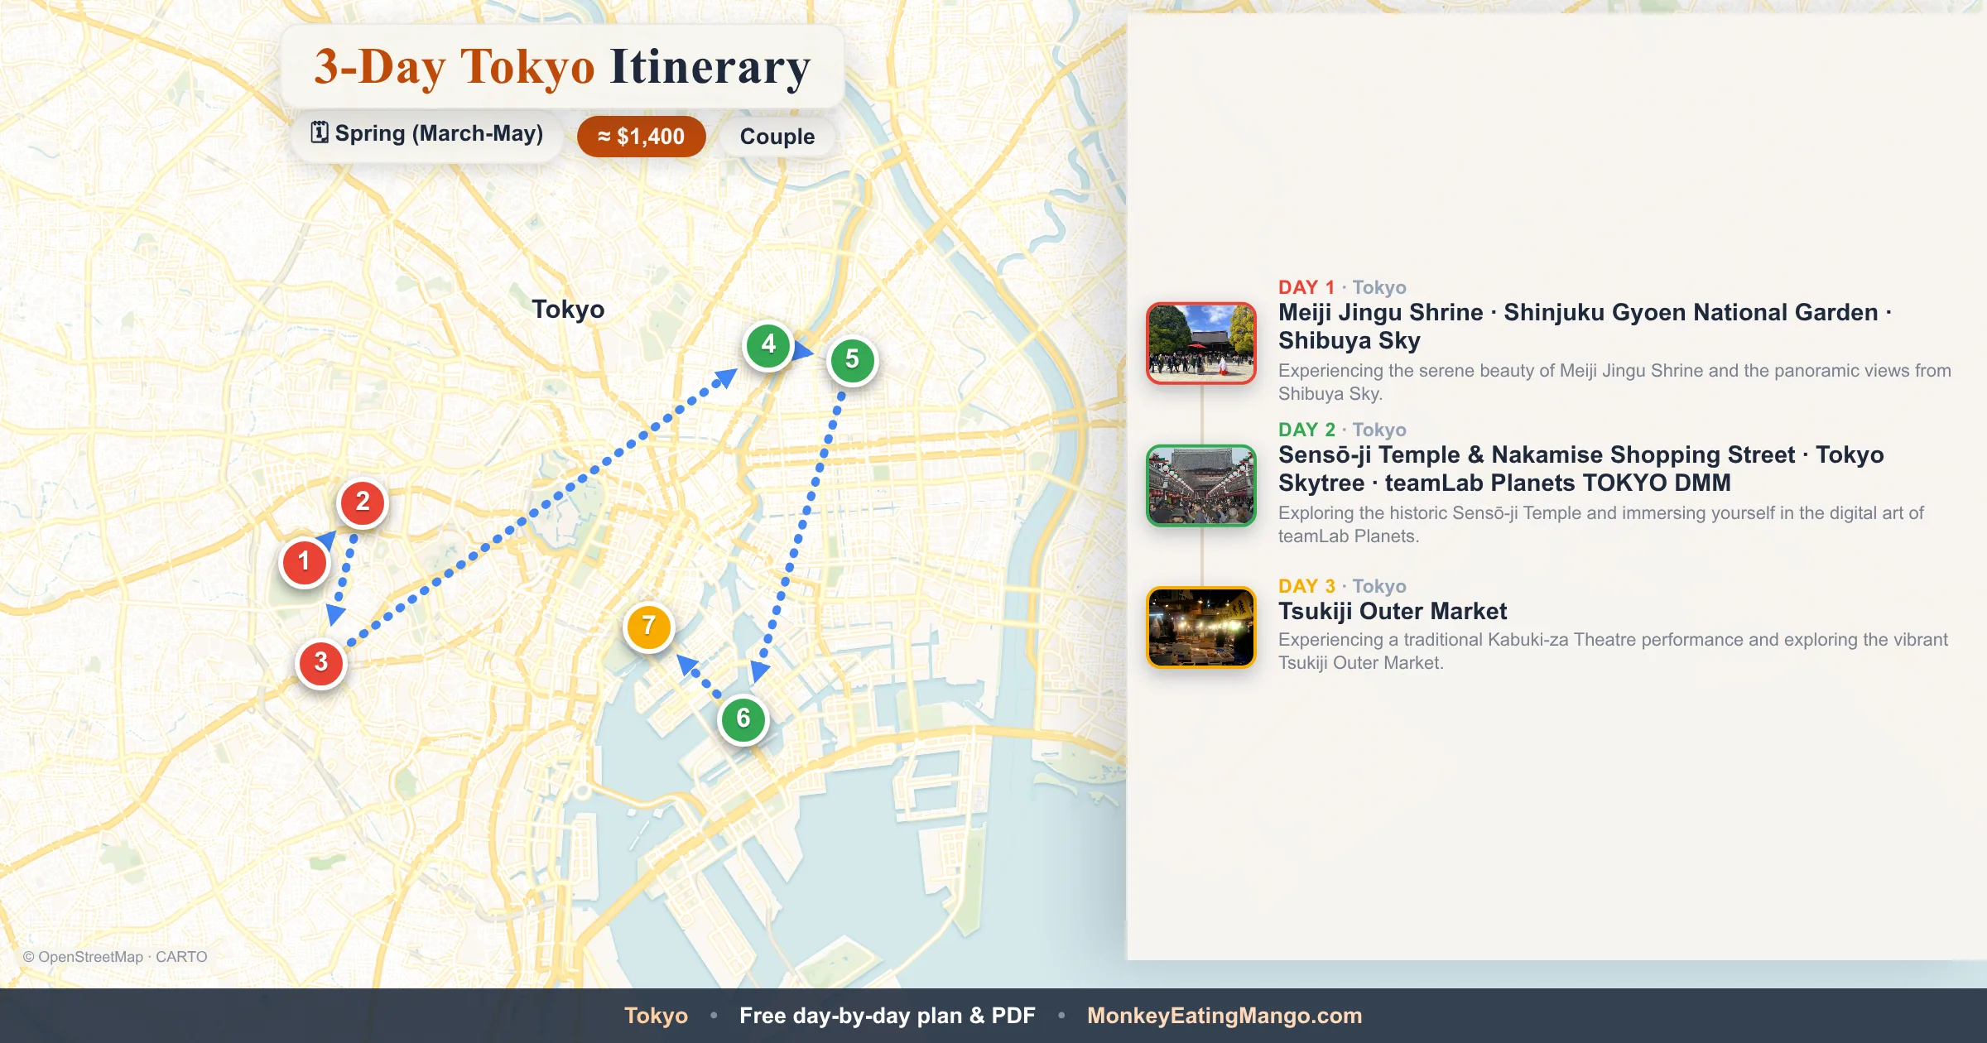This screenshot has height=1043, width=1987.
Task: Open the Tsukiji Outer Market night thumbnail
Action: click(1201, 627)
